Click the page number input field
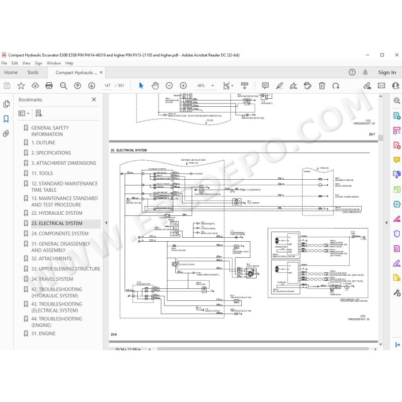The image size is (402, 402). pyautogui.click(x=107, y=86)
